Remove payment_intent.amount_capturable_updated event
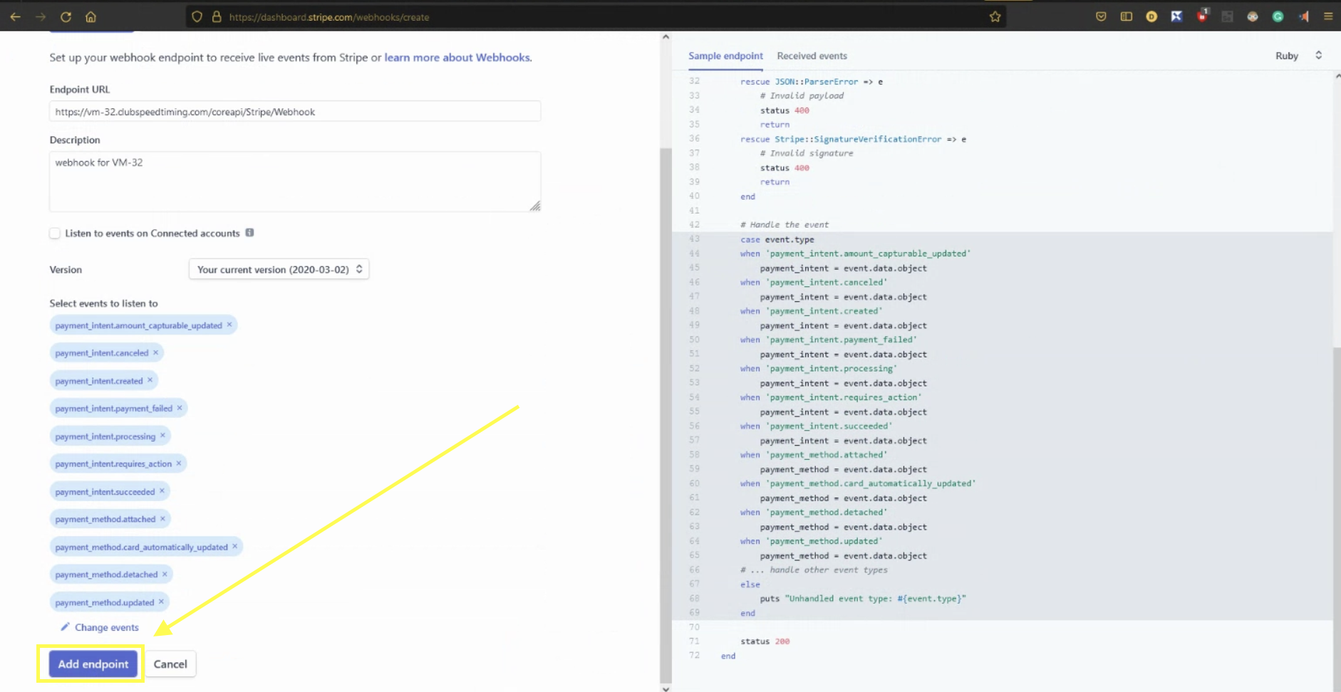The height and width of the screenshot is (692, 1341). 229,325
